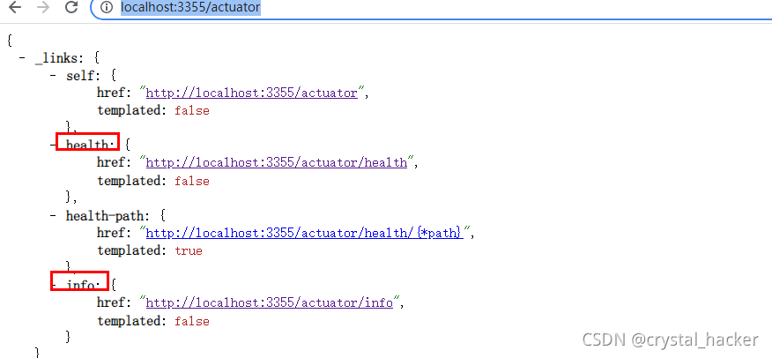This screenshot has width=772, height=358.
Task: Click the 'false' templated value under self
Action: (x=192, y=111)
